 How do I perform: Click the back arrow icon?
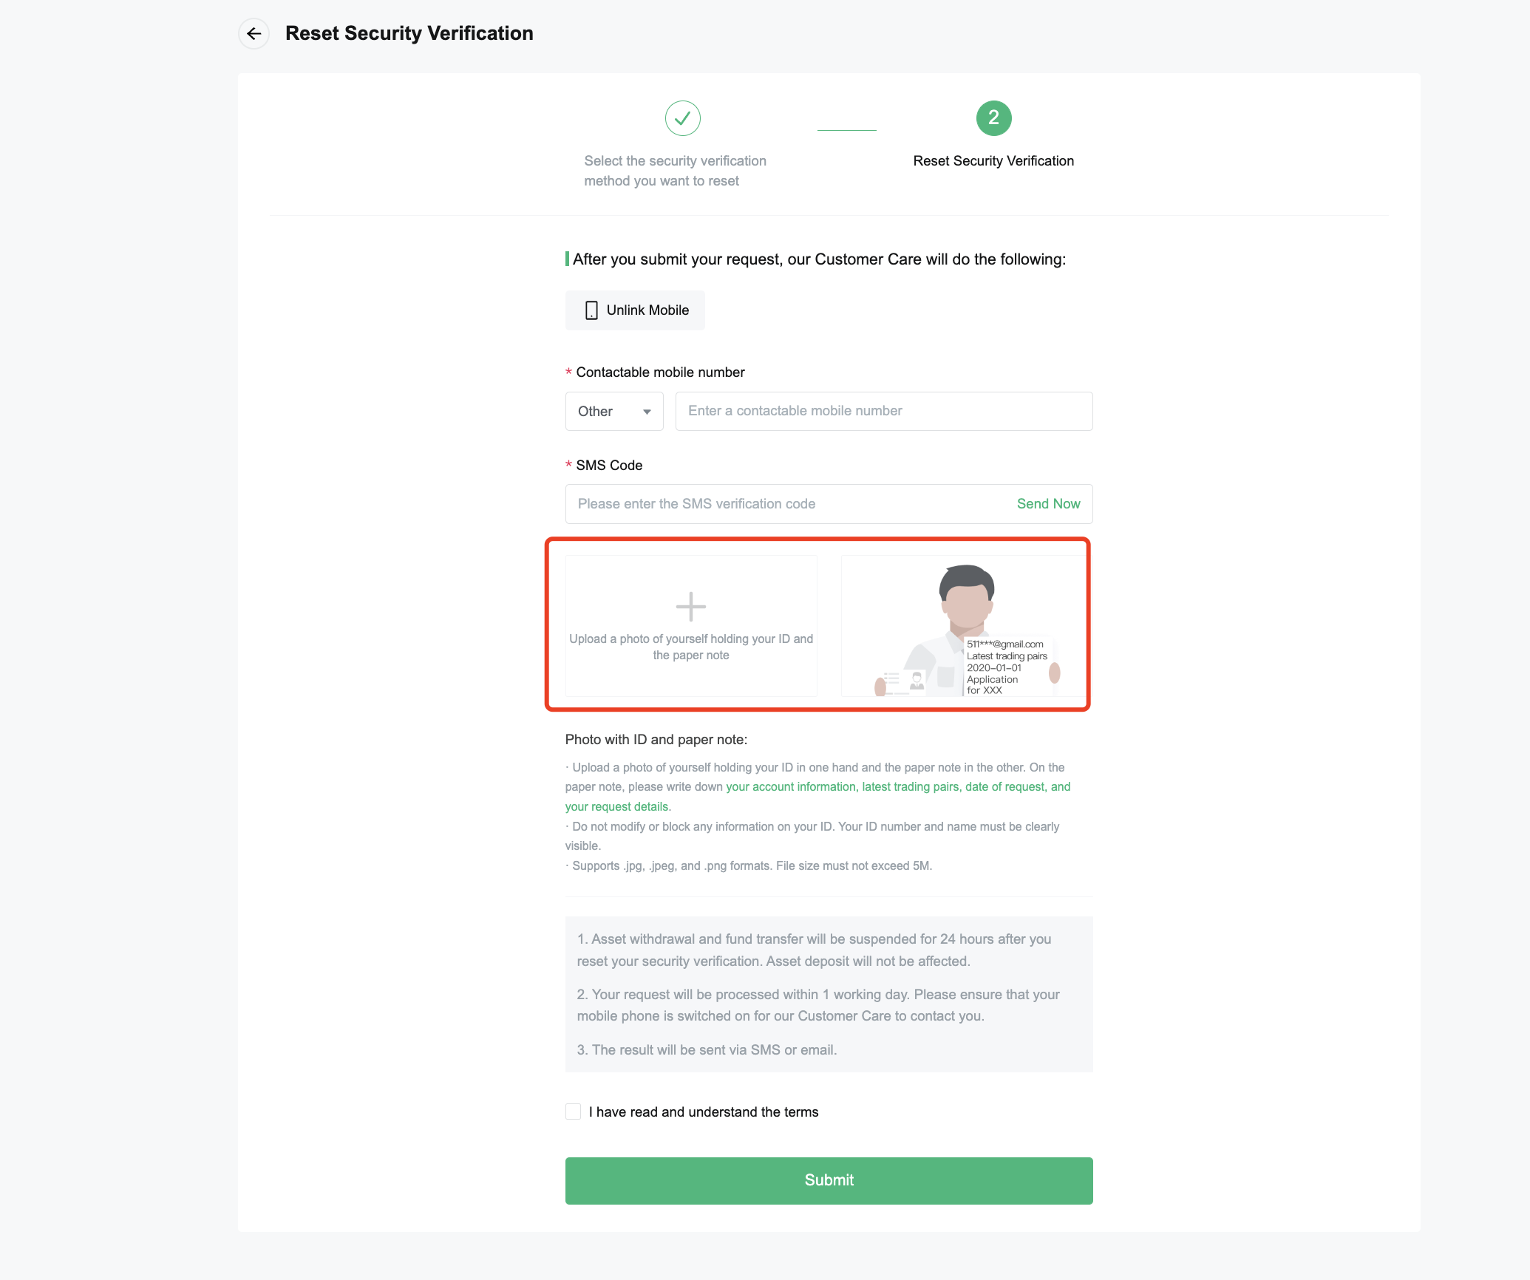coord(254,33)
